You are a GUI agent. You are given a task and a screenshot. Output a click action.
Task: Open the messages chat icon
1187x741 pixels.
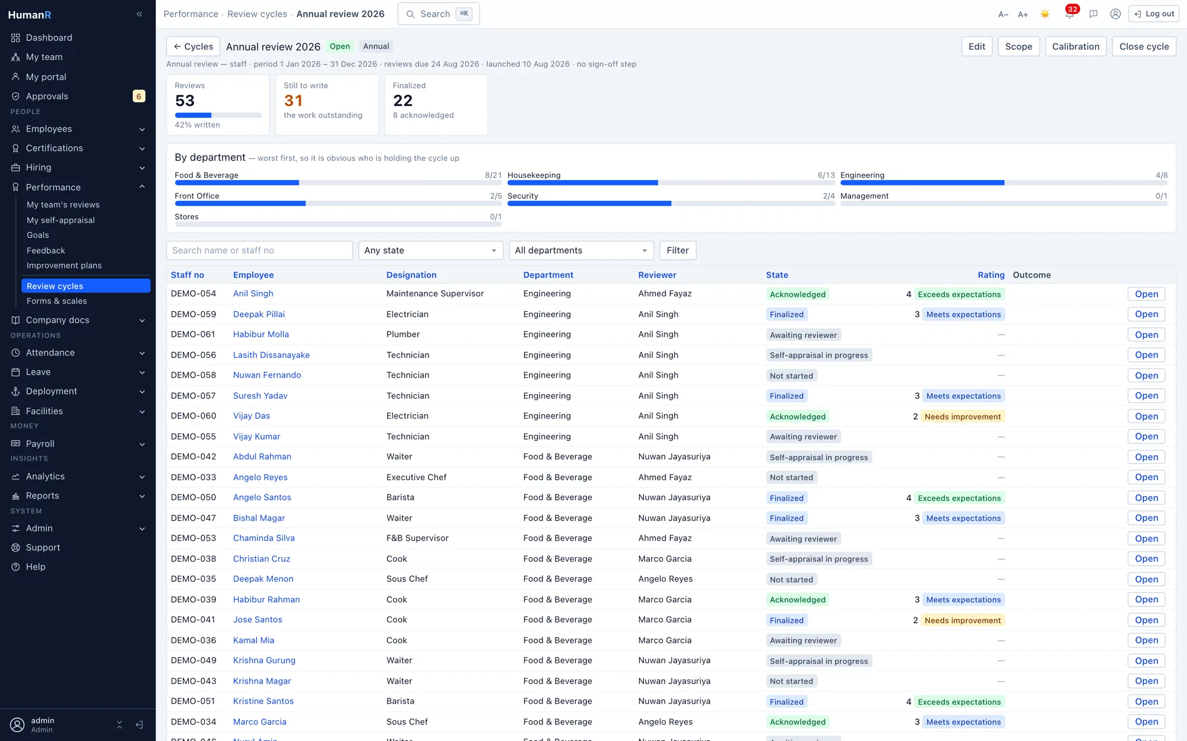(1093, 14)
